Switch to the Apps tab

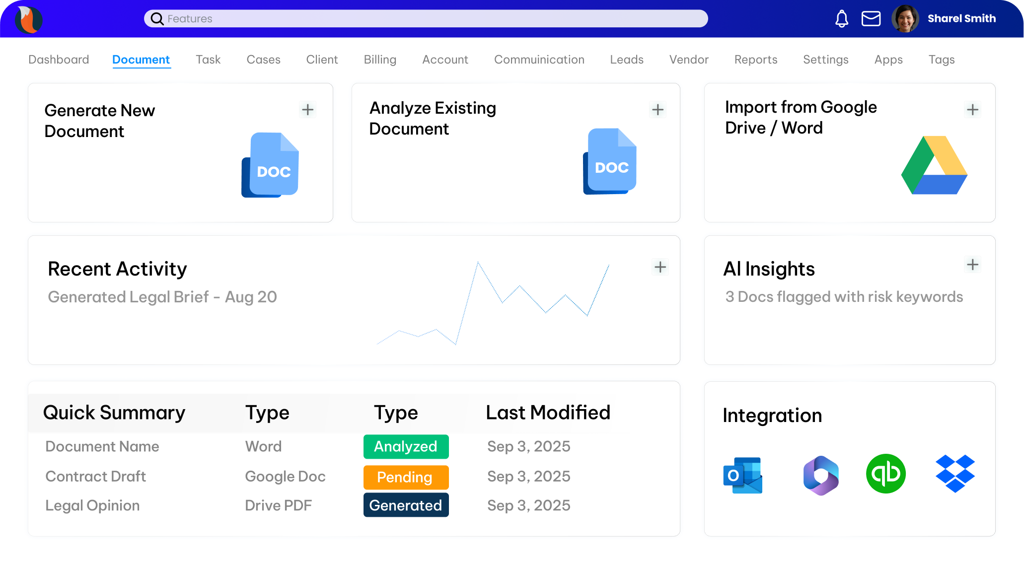888,60
